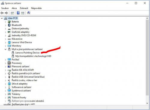Expand the Procesory category

coord(5,63)
